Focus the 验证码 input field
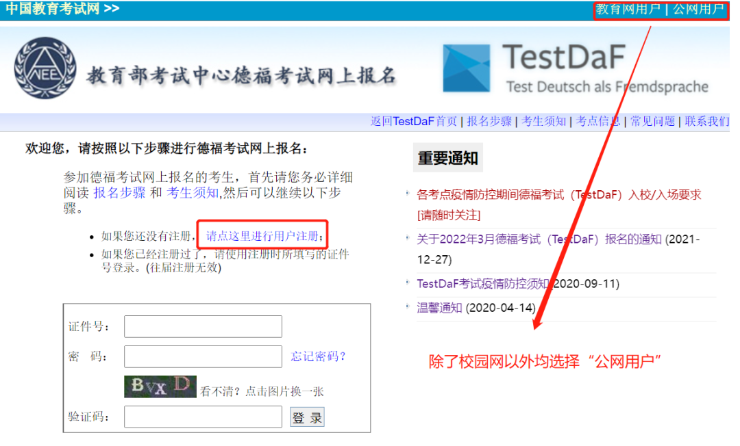Image resolution: width=740 pixels, height=446 pixels. (203, 417)
